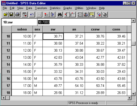Click the horizontal scrollbar right arrow
Viewport: 137px width, 106px height.
[x=129, y=98]
